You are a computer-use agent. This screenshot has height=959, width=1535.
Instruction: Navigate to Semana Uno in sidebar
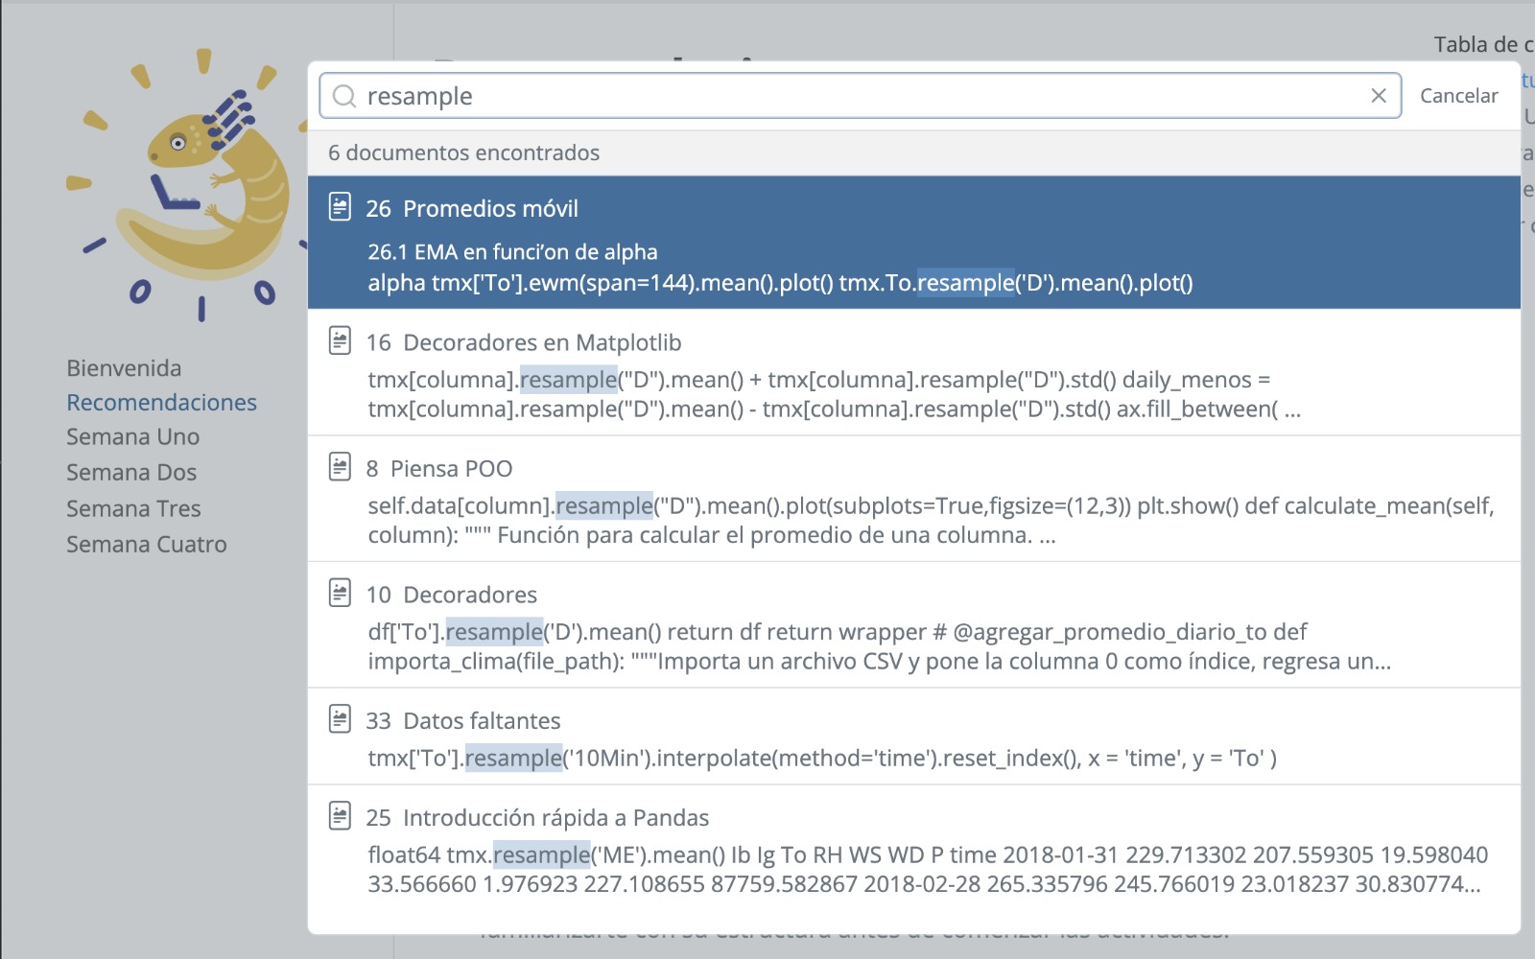click(x=132, y=437)
